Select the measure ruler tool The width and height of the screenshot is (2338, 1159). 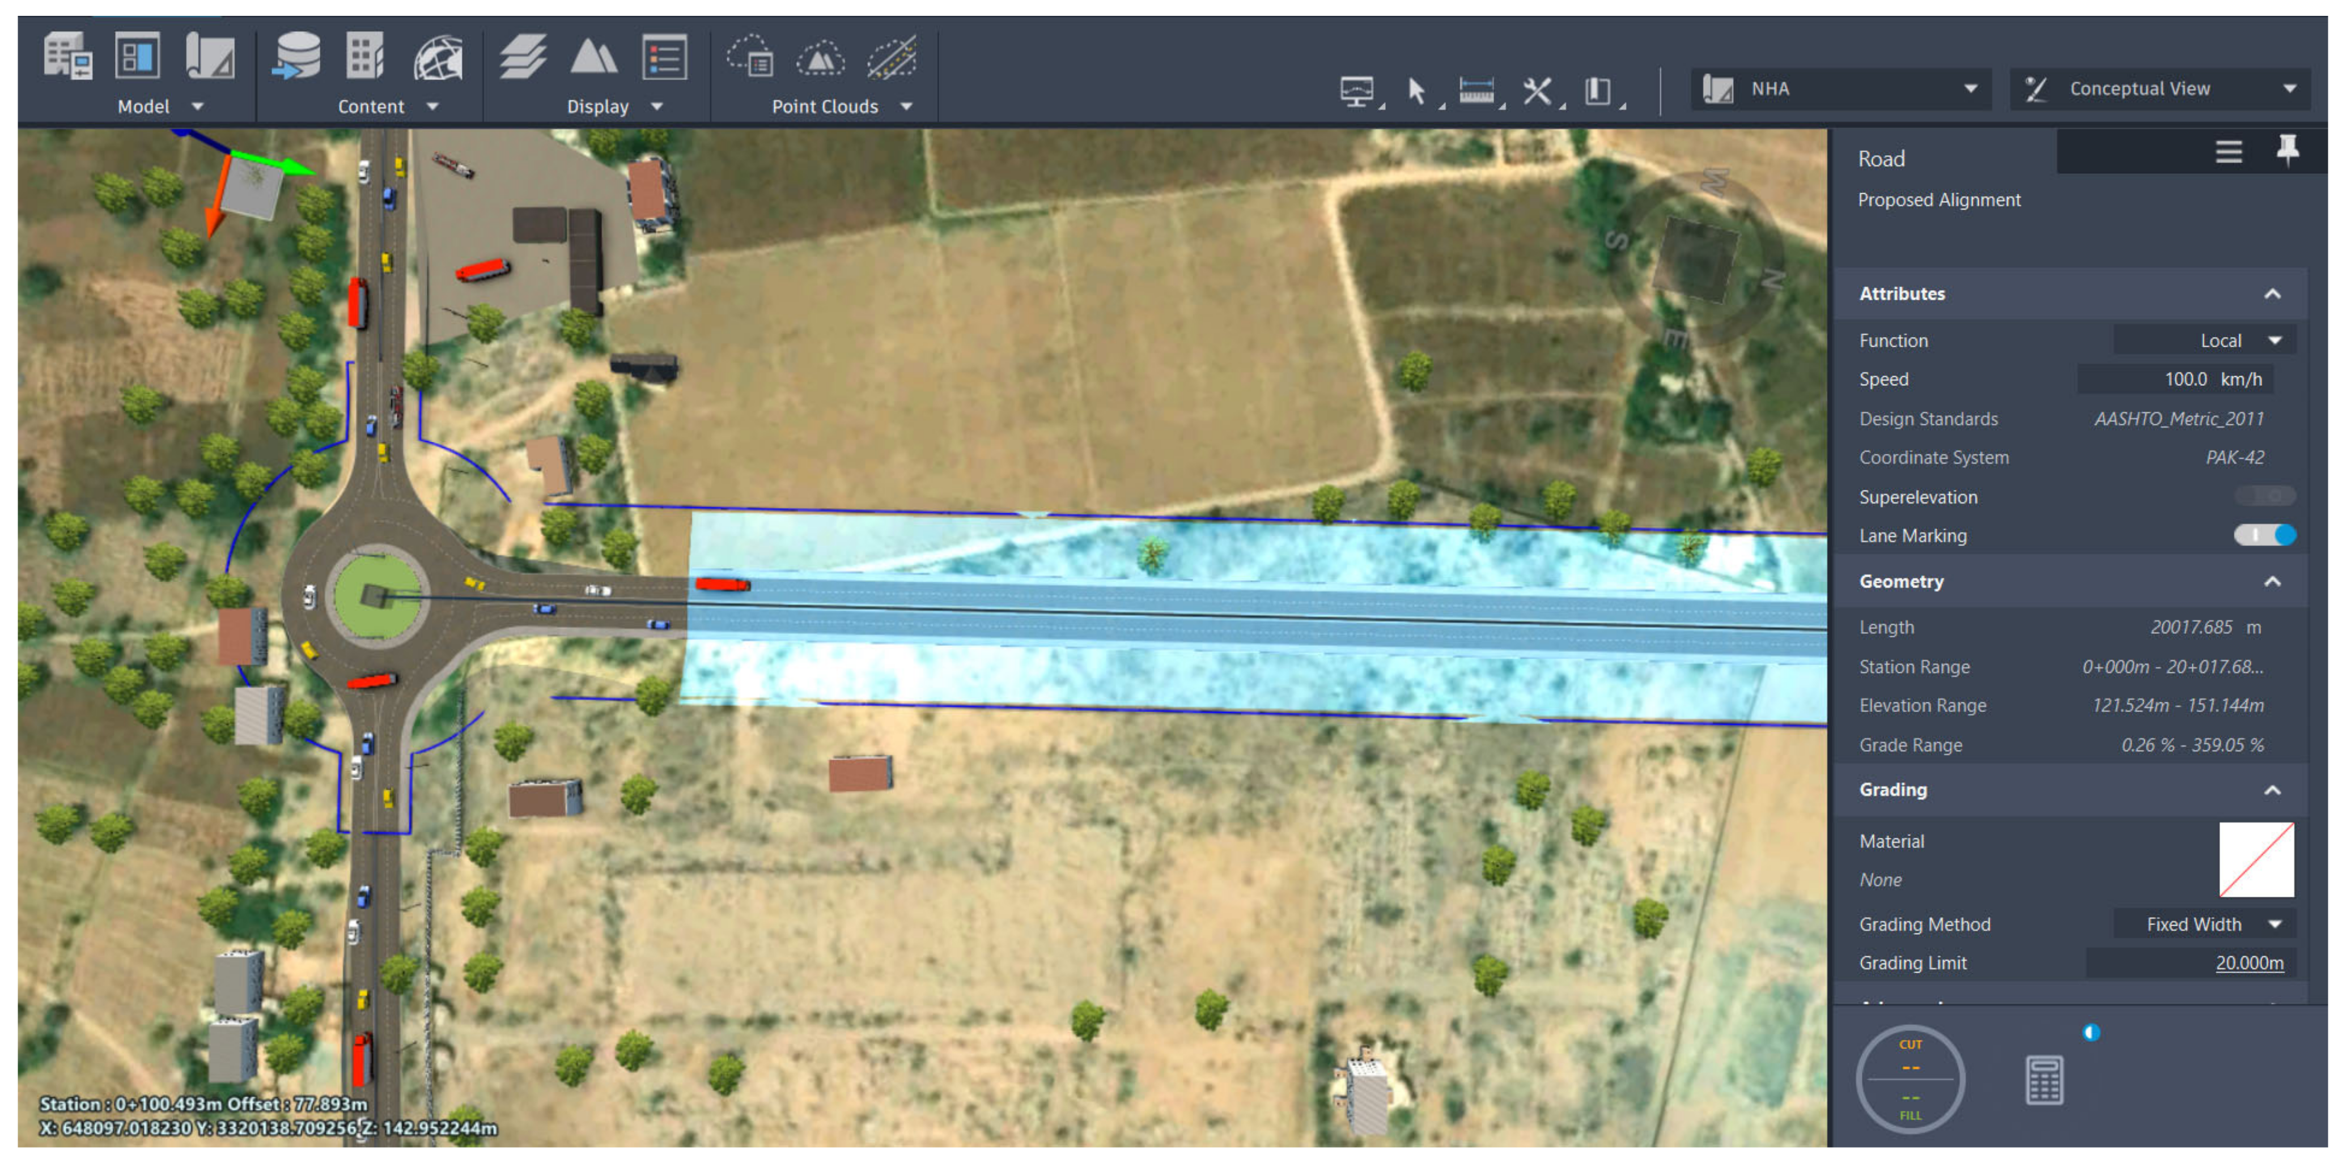pos(1476,91)
